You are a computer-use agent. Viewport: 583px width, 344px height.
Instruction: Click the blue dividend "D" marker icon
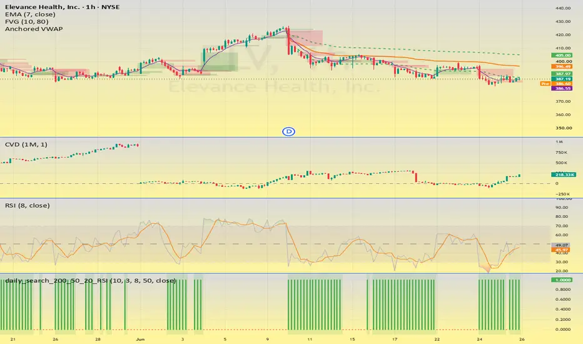coord(288,131)
